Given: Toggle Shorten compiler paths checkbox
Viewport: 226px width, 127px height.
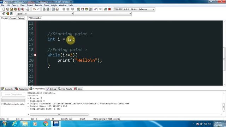Looking at the screenshot, I should click(2, 104).
